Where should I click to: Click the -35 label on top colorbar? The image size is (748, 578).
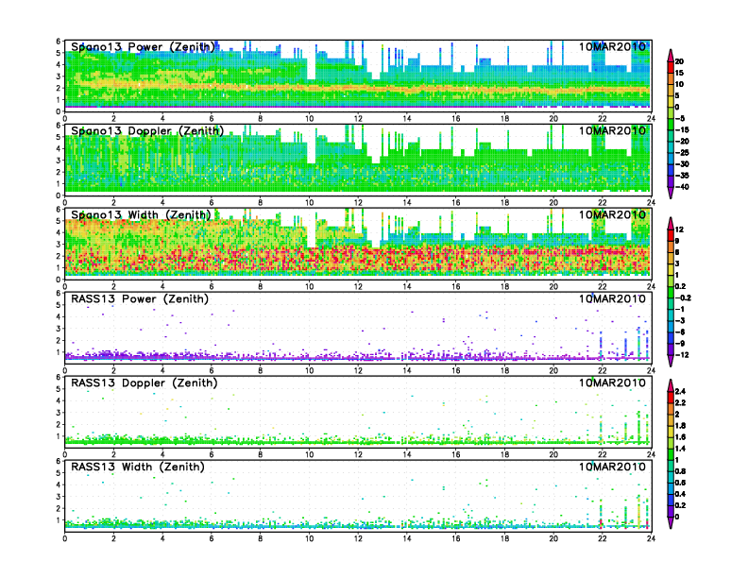pyautogui.click(x=682, y=176)
